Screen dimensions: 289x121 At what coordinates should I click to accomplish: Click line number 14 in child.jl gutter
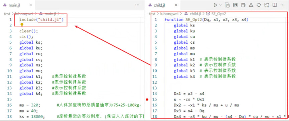click(x=155, y=94)
